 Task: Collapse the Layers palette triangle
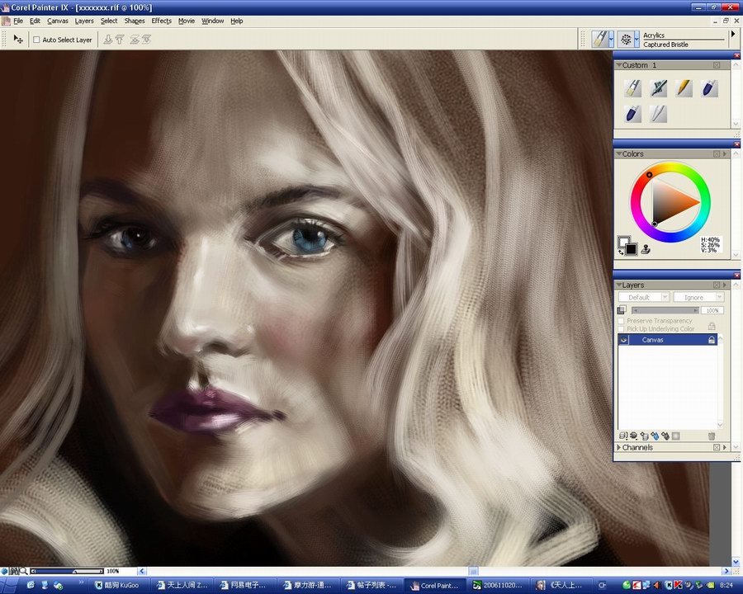point(618,285)
